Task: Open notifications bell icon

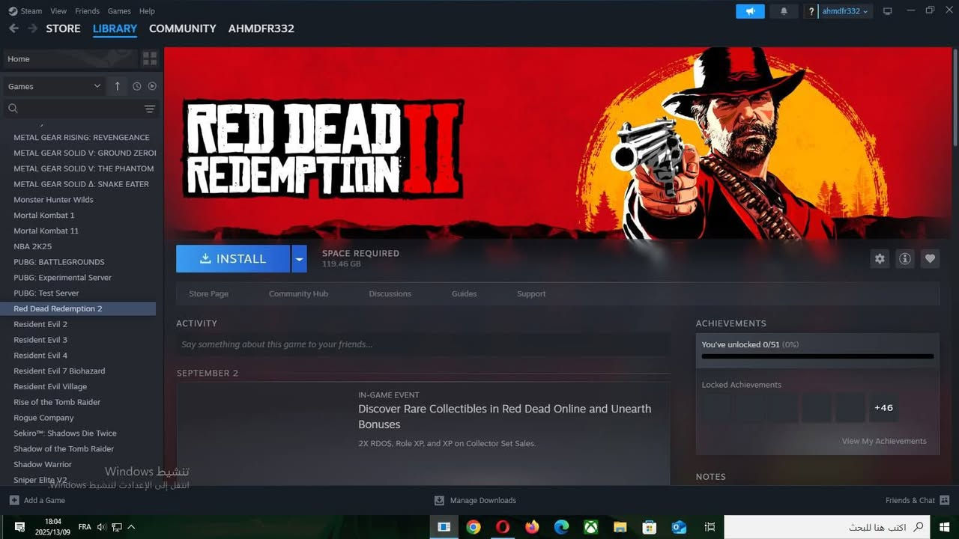Action: [784, 11]
